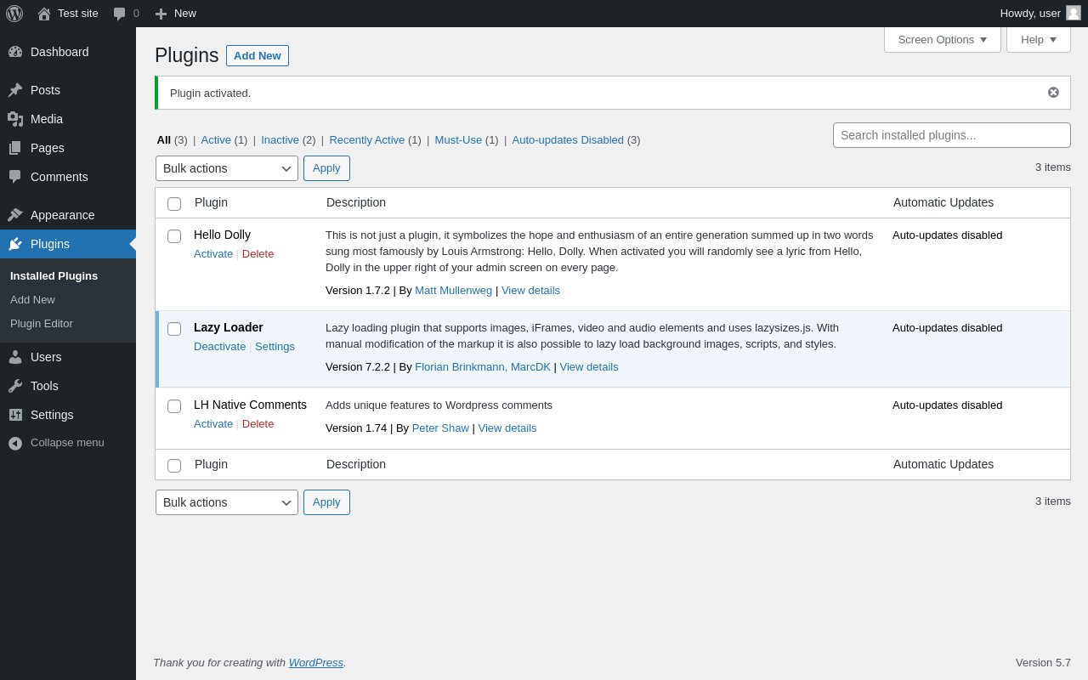This screenshot has width=1088, height=680.
Task: Open the Howdy, user account menu
Action: click(x=1040, y=14)
